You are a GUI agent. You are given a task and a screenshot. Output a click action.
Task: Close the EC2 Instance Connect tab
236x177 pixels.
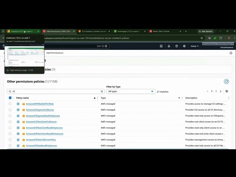click(109, 31)
